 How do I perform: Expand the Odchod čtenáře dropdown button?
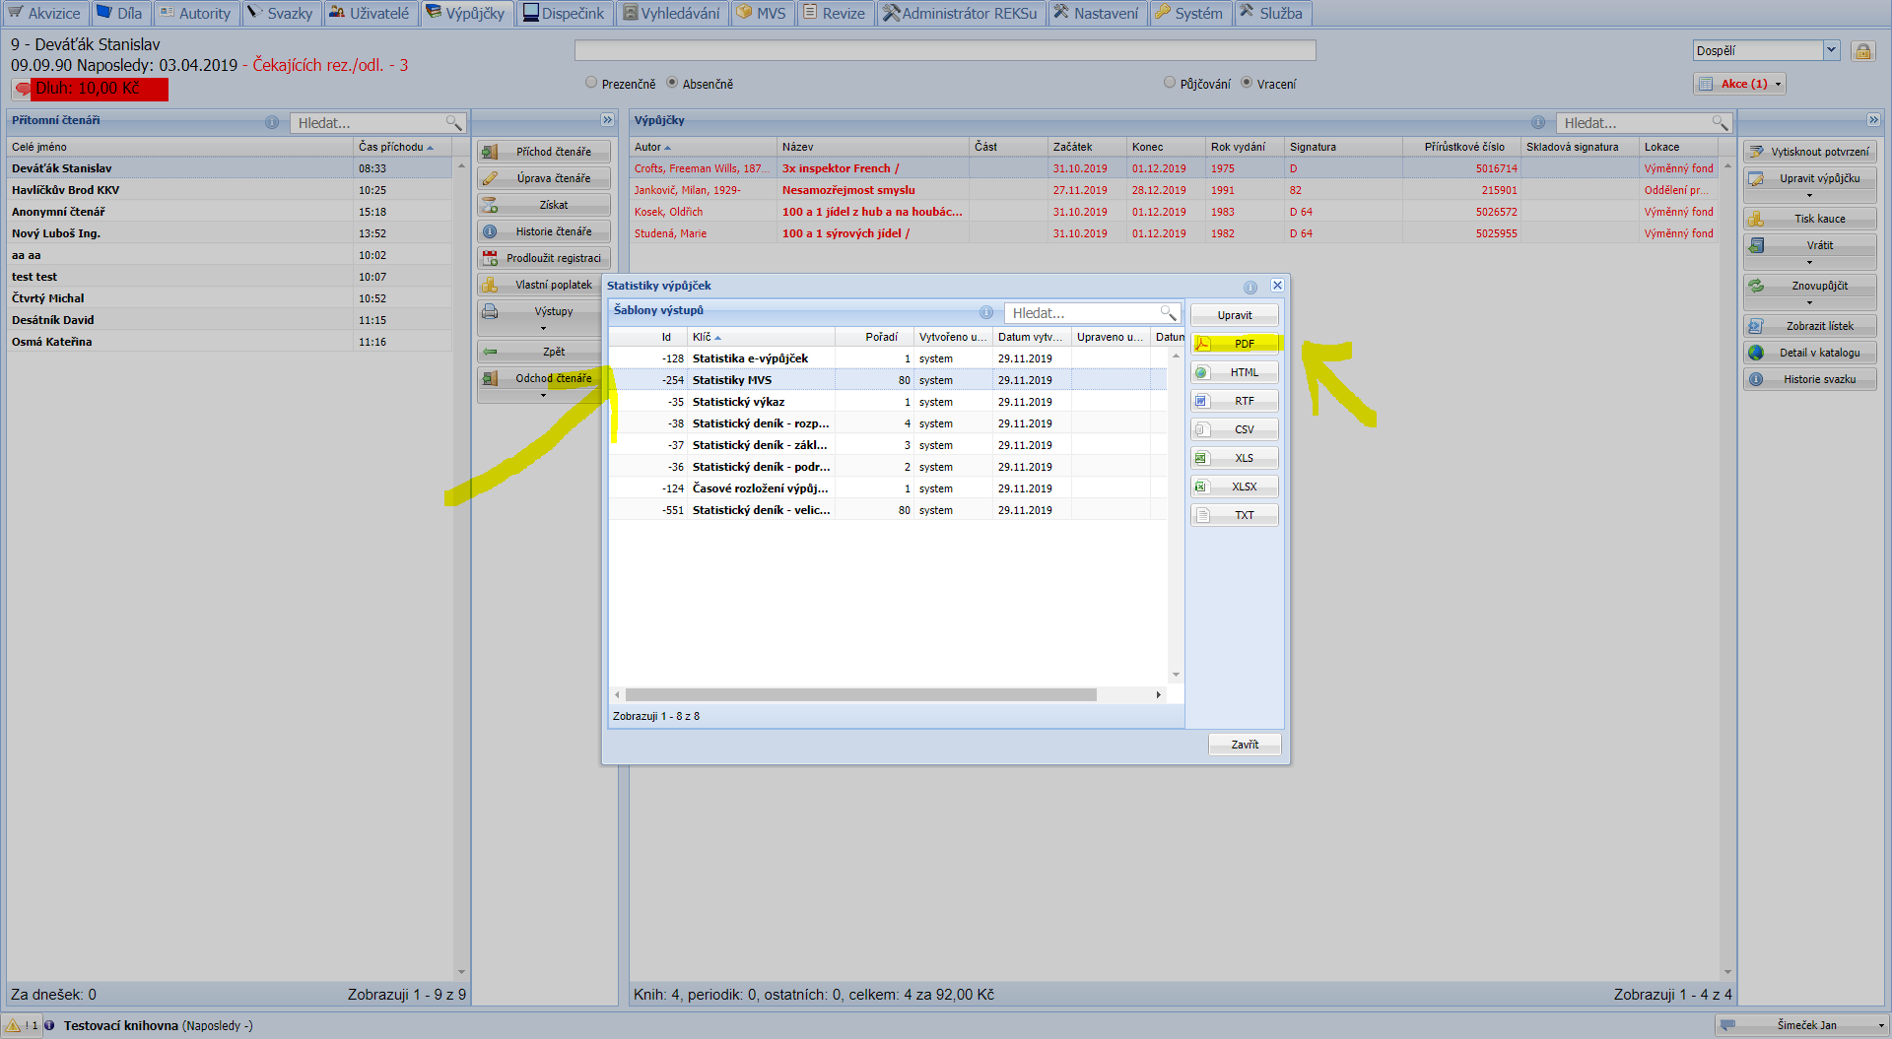[544, 395]
